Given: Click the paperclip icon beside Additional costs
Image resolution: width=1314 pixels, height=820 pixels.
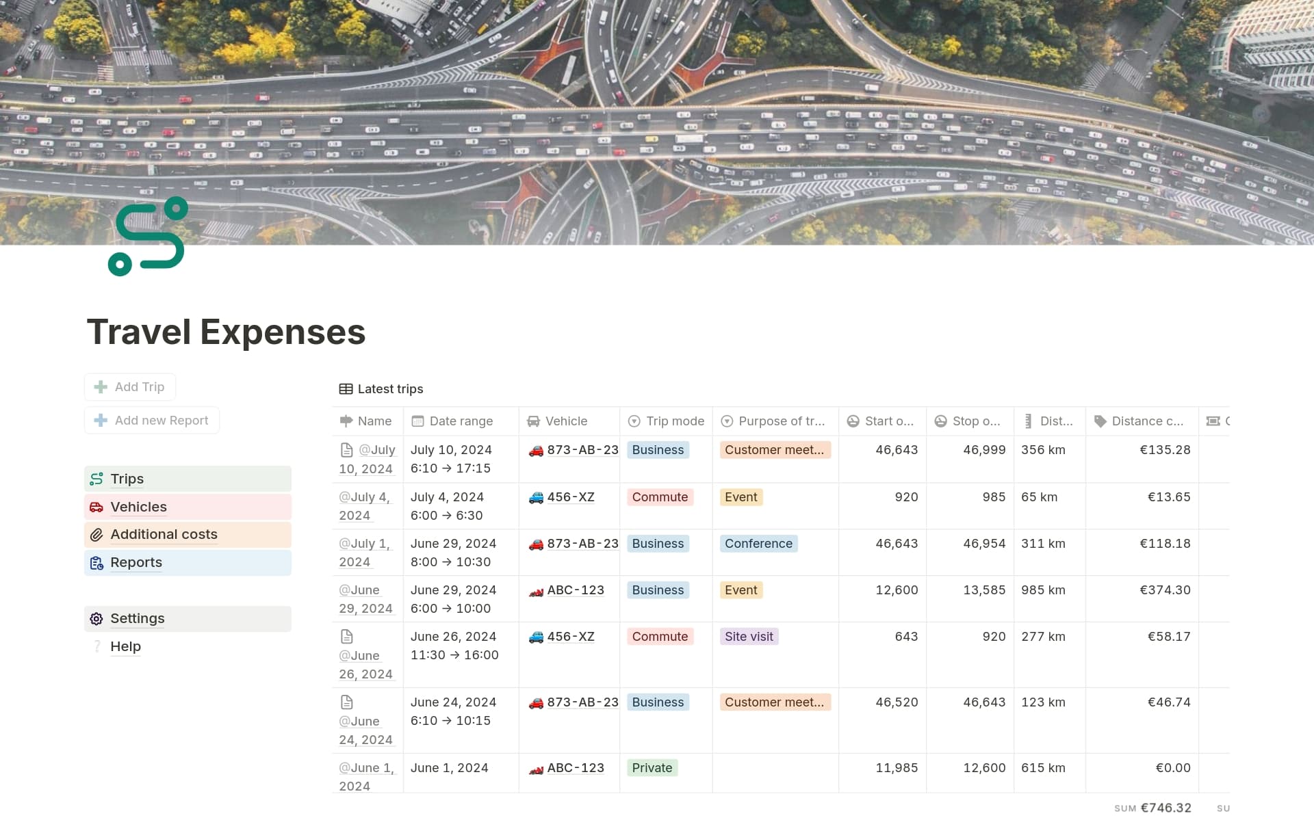Looking at the screenshot, I should pos(96,534).
